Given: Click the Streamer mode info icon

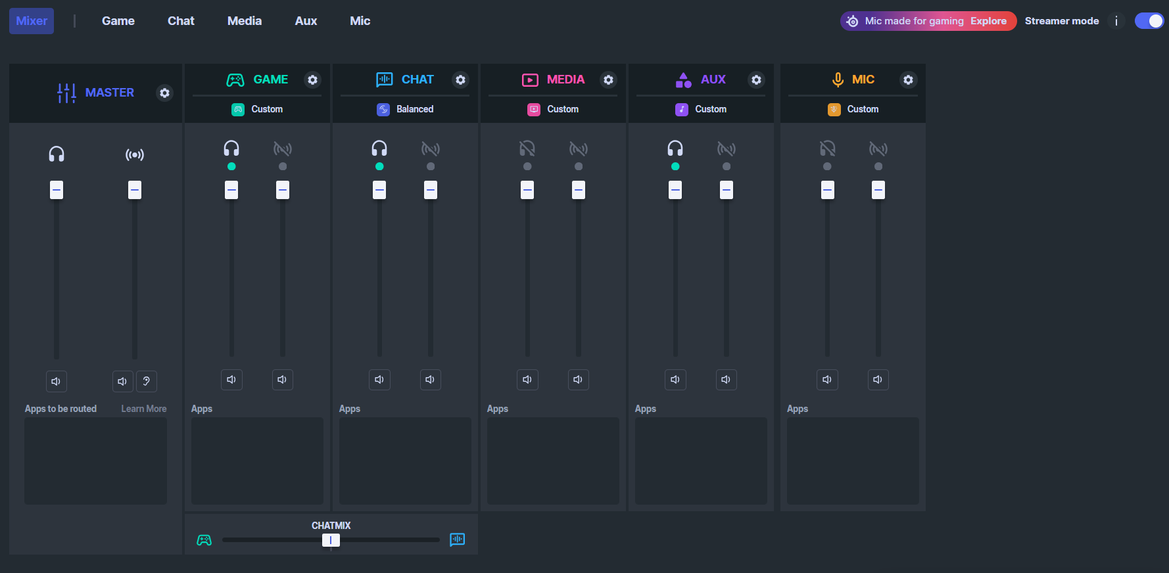Looking at the screenshot, I should pyautogui.click(x=1116, y=21).
